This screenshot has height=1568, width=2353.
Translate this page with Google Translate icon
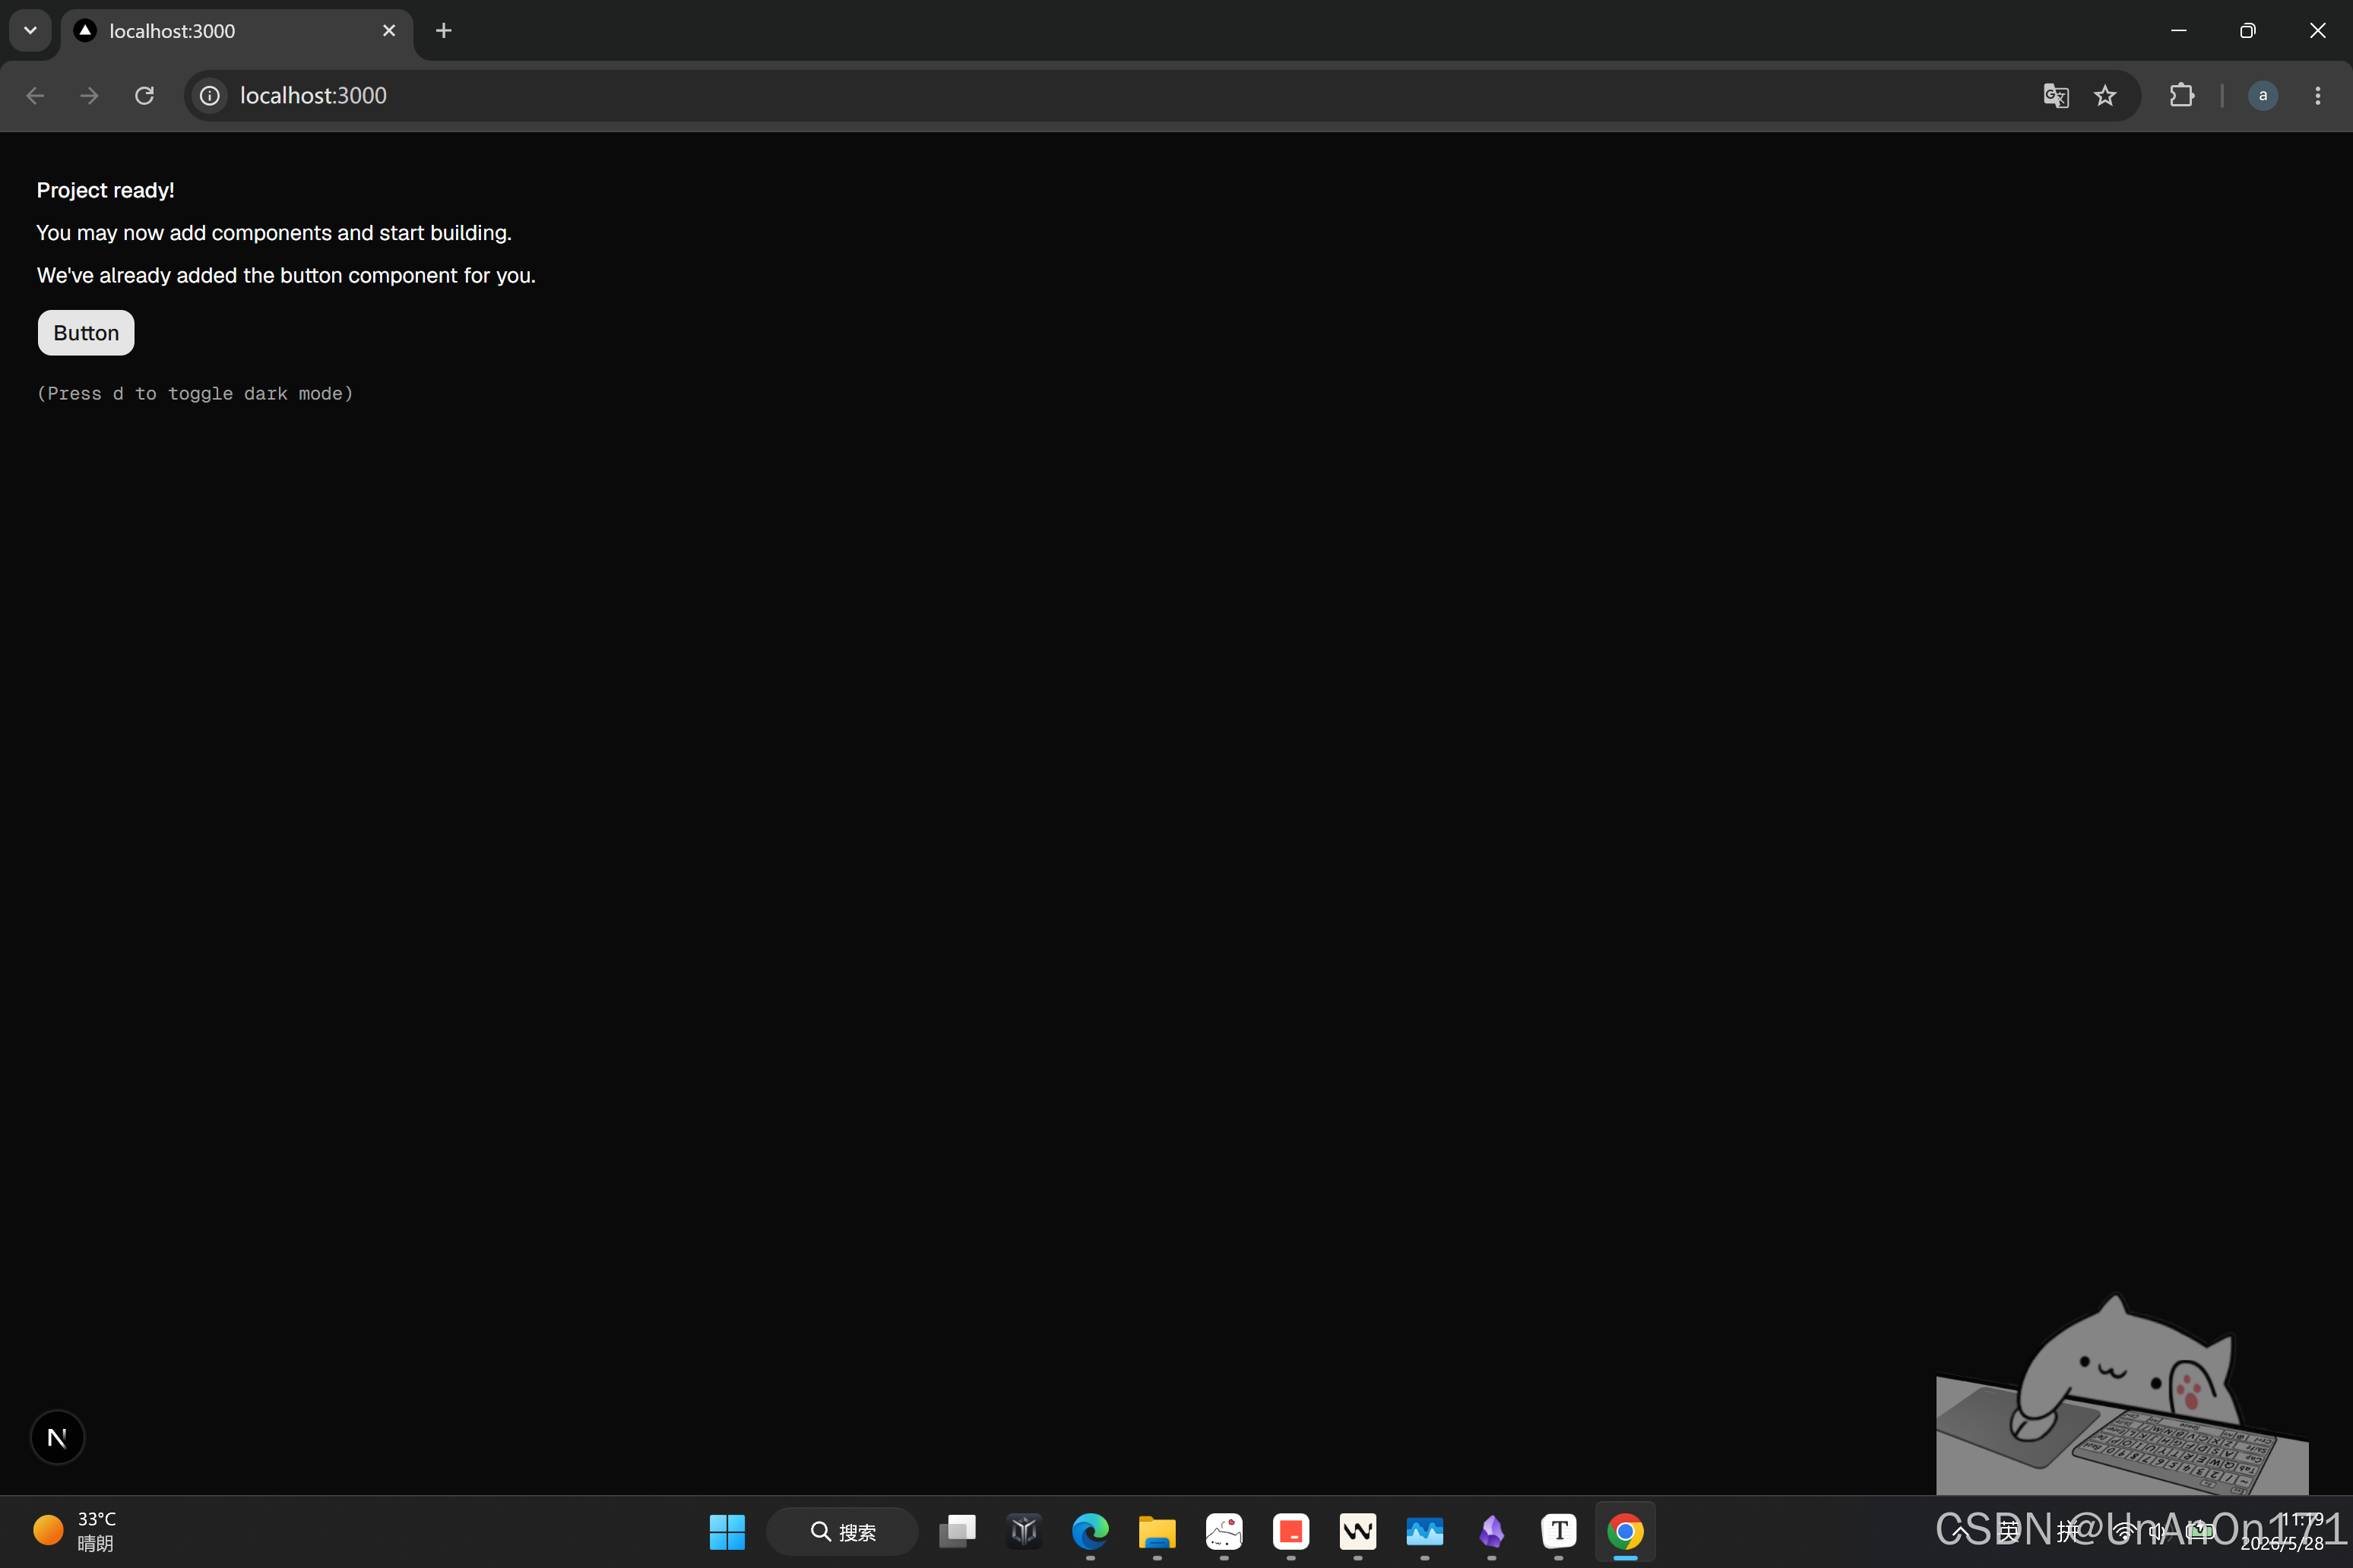click(x=2056, y=95)
